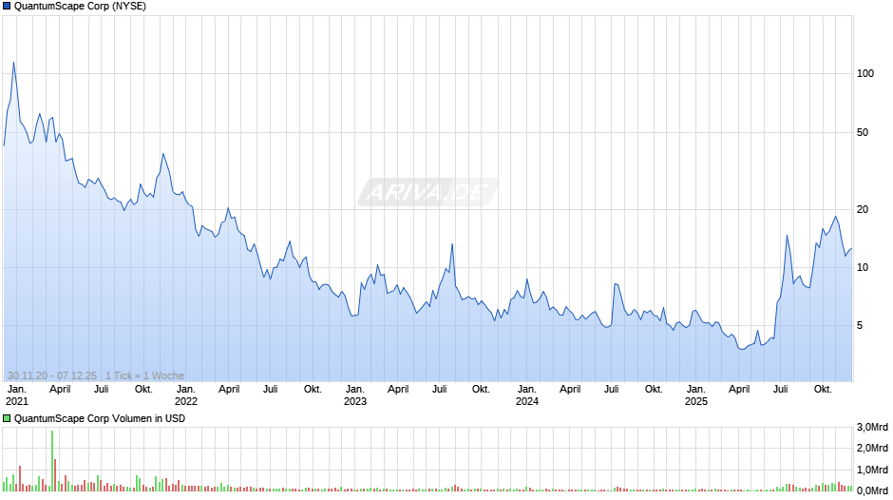Image resolution: width=893 pixels, height=500 pixels.
Task: Click the volume axis label 1,0Mrd
Action: (x=872, y=470)
